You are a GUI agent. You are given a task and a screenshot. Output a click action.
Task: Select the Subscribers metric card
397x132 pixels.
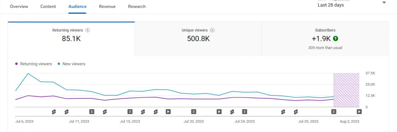[325, 39]
